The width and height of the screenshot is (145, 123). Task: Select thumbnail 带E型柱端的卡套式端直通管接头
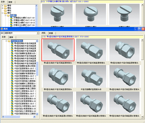click(x=124, y=50)
